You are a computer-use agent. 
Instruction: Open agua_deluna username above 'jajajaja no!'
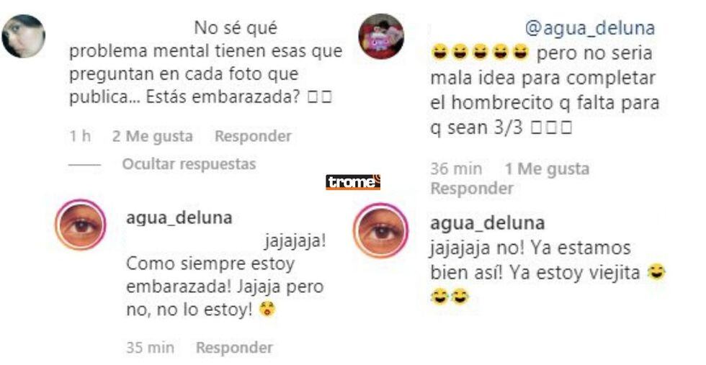[488, 223]
